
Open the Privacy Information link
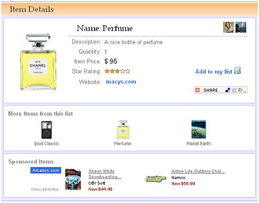coord(44,189)
